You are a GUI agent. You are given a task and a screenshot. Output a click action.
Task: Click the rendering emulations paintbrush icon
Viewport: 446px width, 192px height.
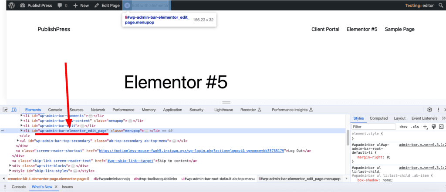pos(433,127)
